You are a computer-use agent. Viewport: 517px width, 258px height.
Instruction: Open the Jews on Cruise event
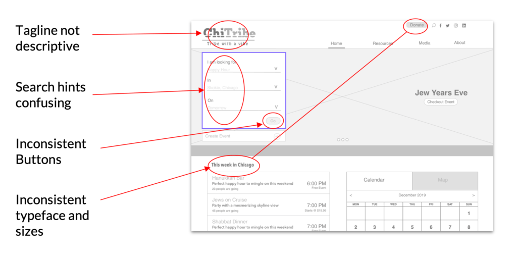pyautogui.click(x=269, y=204)
